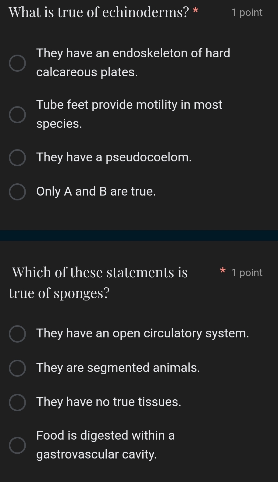Select "Food is digested within a gastrovascular cavity."
The image size is (278, 482).
[x=17, y=445]
